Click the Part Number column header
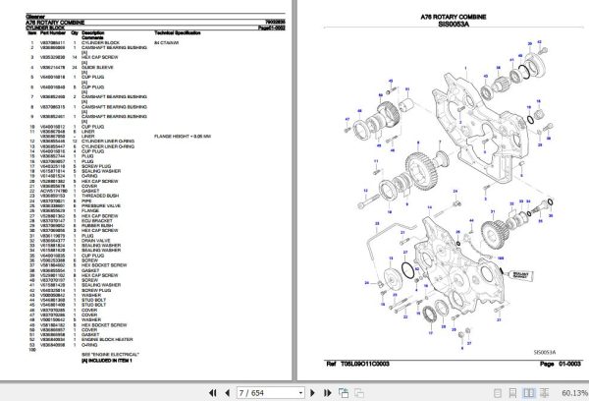The image size is (589, 401). (x=53, y=33)
